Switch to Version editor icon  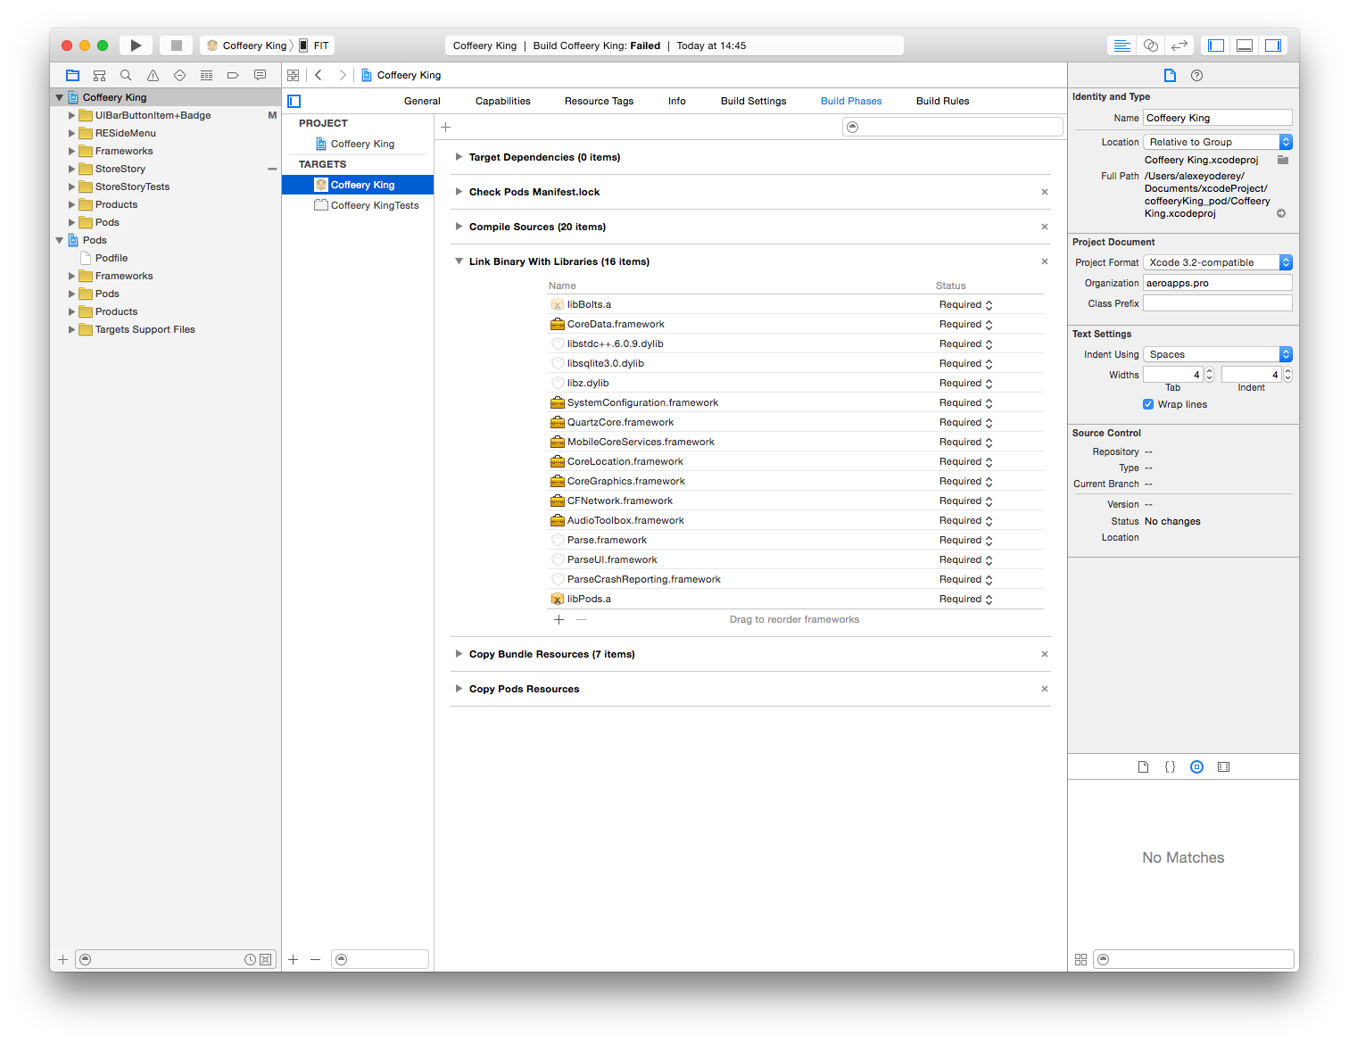[1179, 46]
